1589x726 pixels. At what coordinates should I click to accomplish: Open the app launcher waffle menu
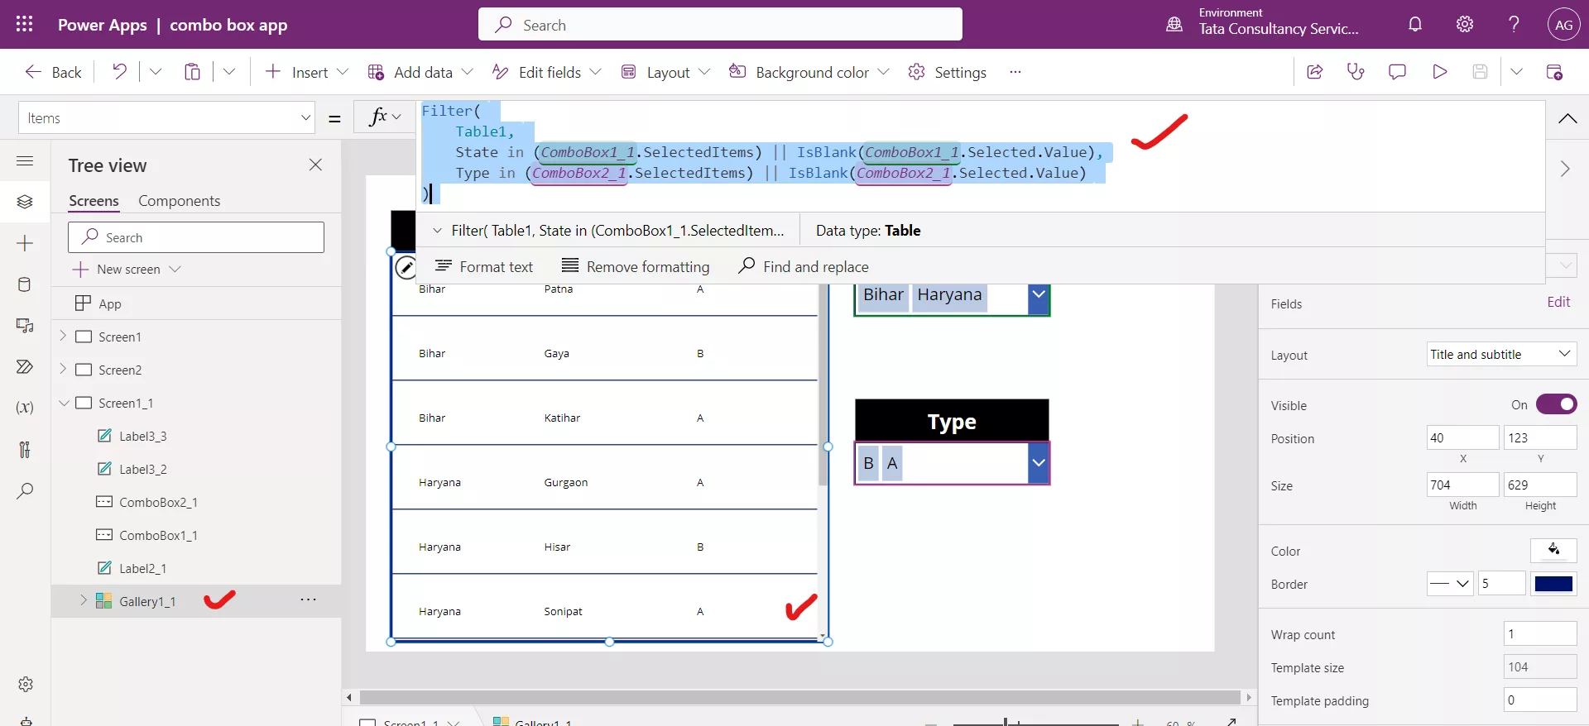click(25, 25)
